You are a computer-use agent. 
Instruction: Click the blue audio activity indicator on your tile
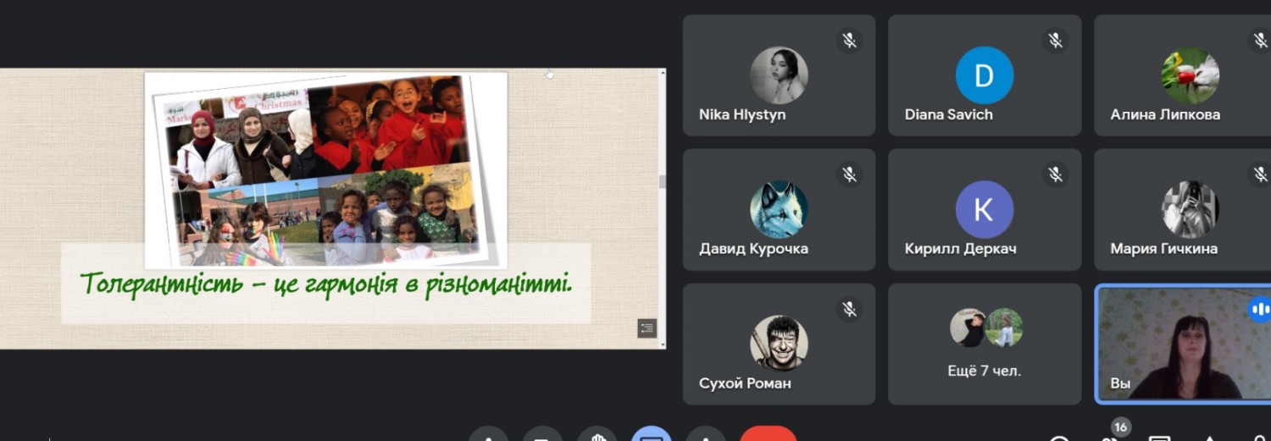tap(1260, 309)
